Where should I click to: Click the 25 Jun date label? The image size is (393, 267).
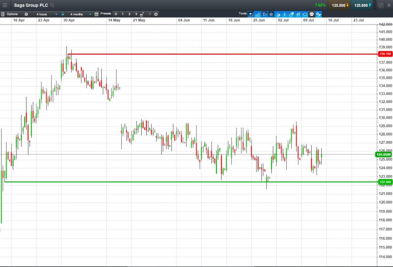(x=259, y=20)
